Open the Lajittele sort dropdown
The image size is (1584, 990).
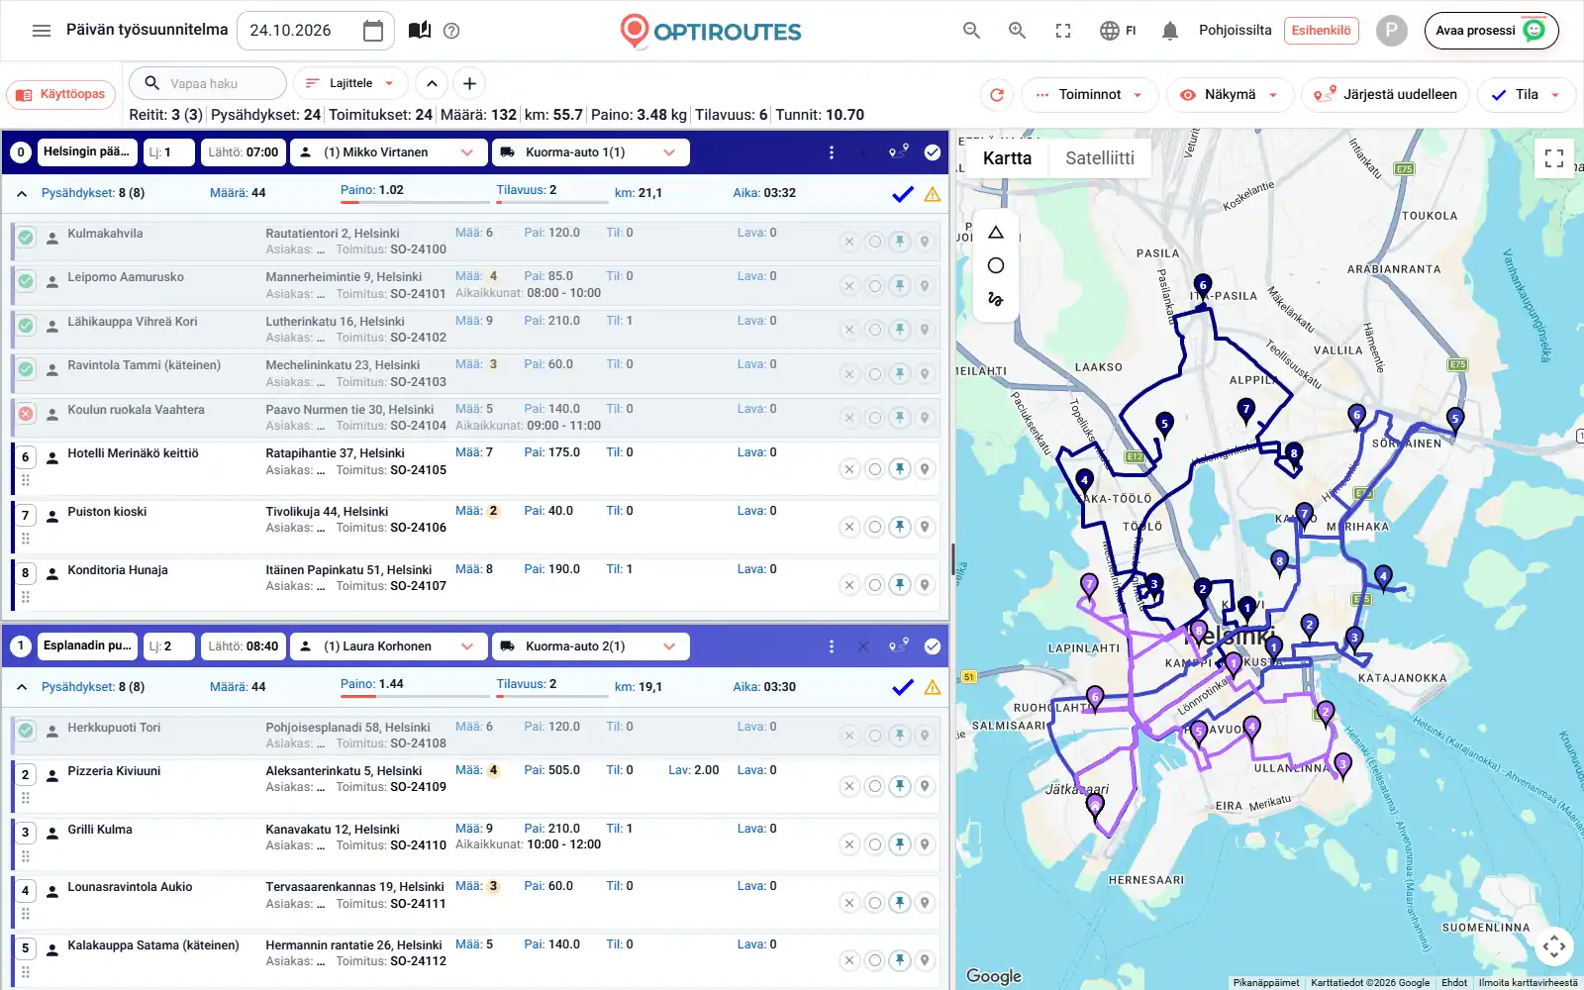[x=350, y=83]
